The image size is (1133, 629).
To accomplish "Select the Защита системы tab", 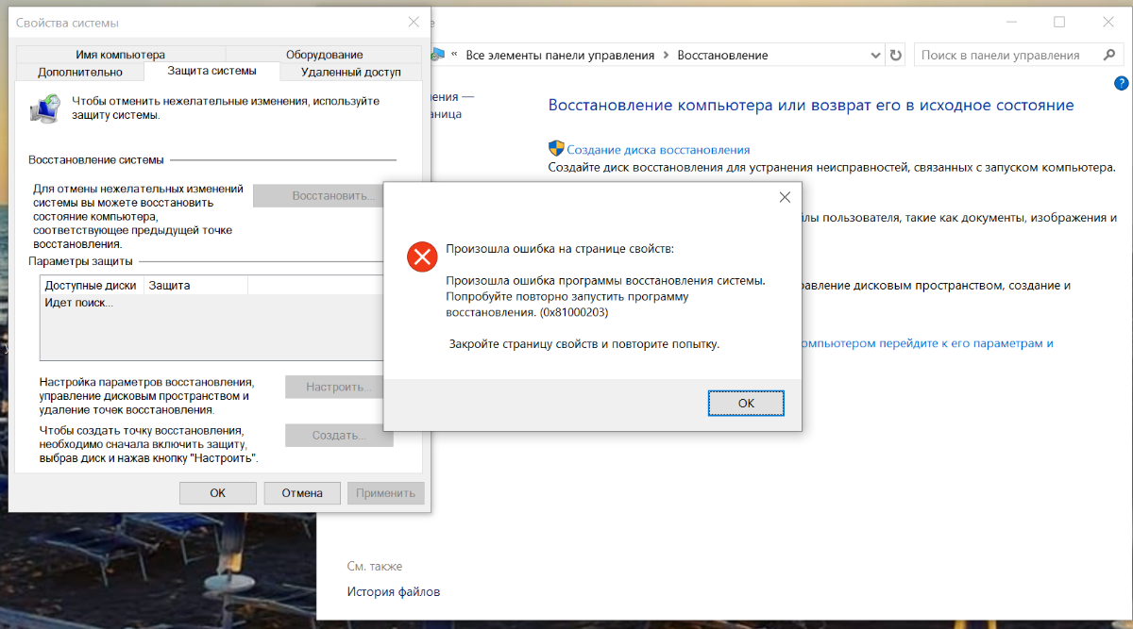I will (211, 71).
